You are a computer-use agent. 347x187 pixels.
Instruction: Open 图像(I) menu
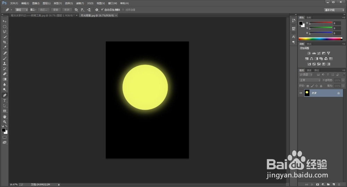(36, 3)
